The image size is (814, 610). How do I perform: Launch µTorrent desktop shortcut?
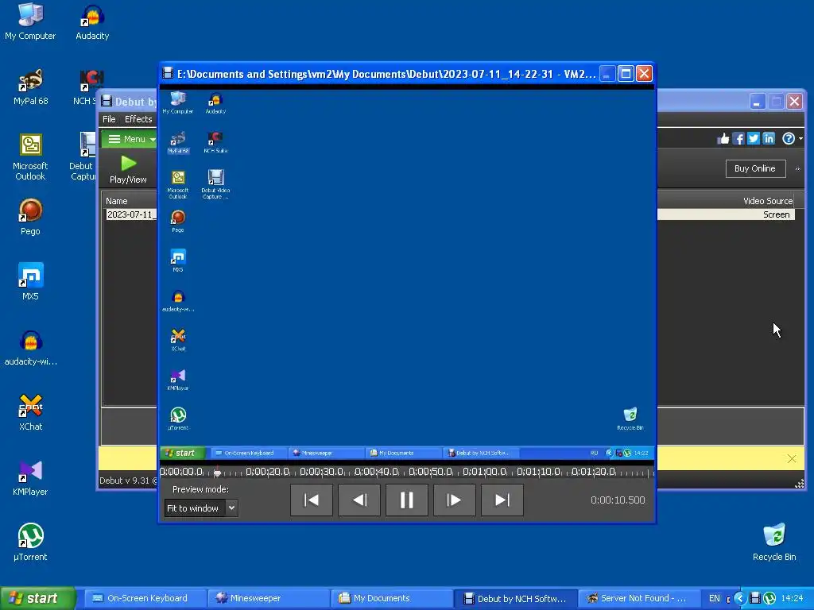click(31, 542)
